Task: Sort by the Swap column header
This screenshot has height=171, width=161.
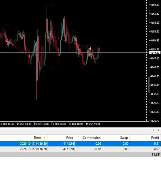Action: (x=124, y=137)
